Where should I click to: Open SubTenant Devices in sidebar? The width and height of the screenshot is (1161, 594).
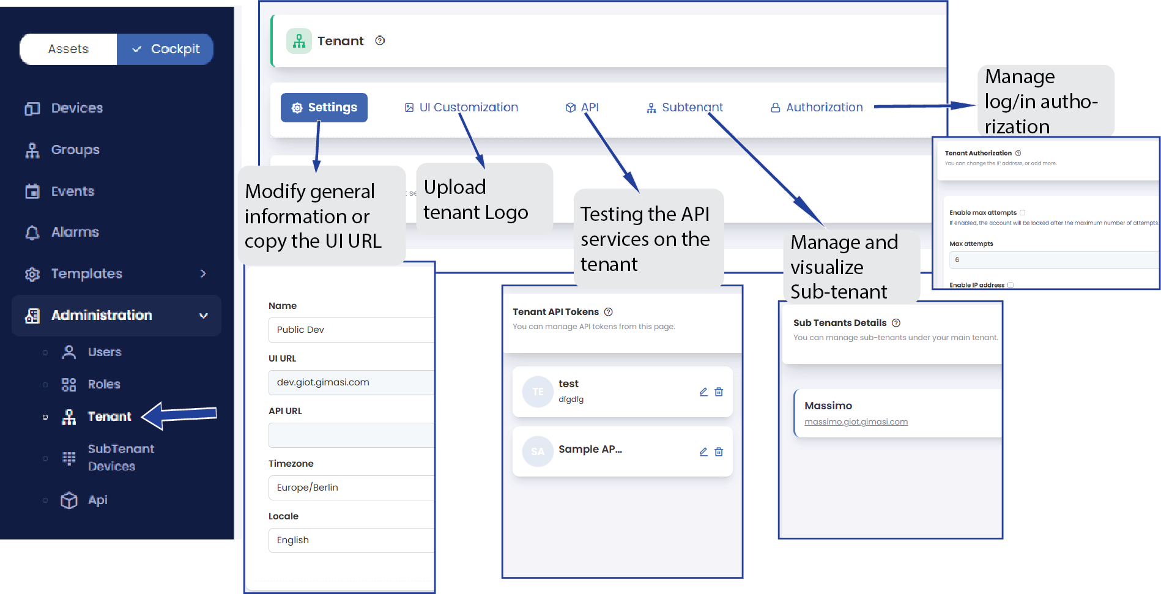121,458
